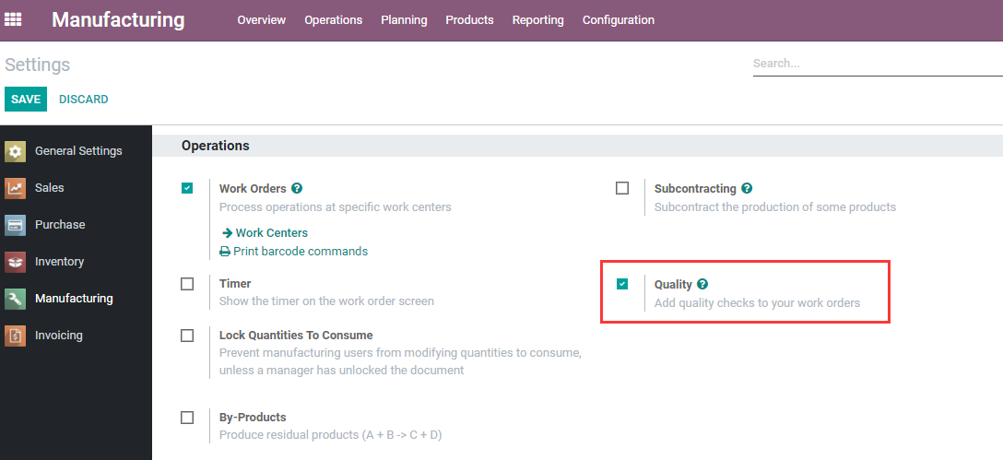Screen dimensions: 1003x460
Task: Follow the Work Centers link
Action: (272, 233)
